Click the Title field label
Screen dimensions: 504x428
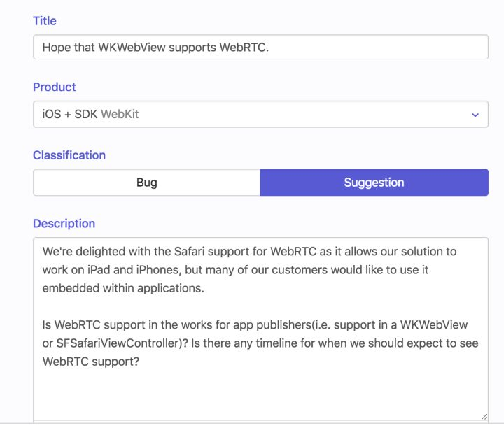click(x=45, y=21)
